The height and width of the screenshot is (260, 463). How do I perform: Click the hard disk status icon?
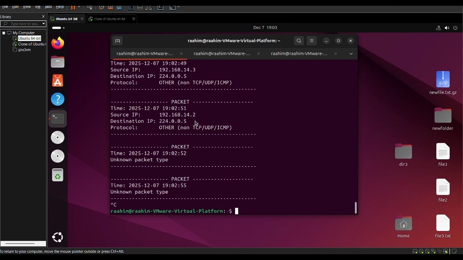(415, 251)
